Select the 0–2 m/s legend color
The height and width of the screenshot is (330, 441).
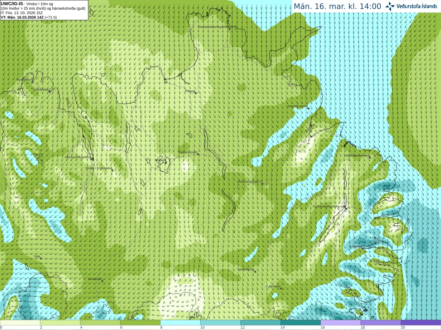click(x=20, y=323)
